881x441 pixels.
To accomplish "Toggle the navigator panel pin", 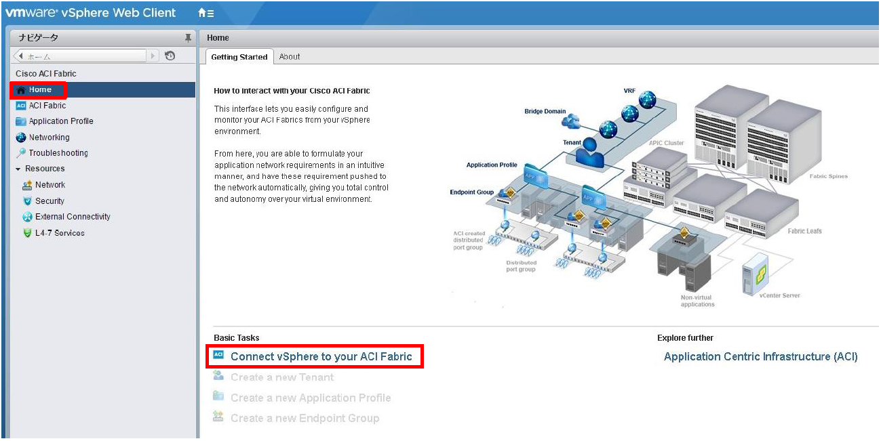I will 188,37.
